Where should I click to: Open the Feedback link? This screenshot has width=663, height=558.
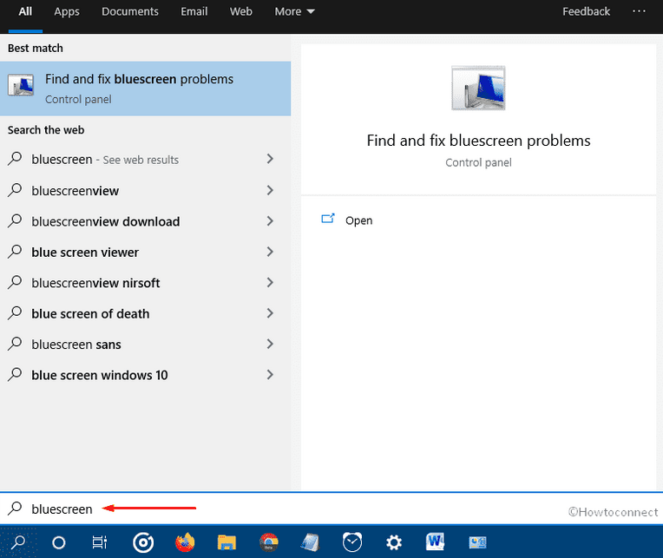click(586, 12)
